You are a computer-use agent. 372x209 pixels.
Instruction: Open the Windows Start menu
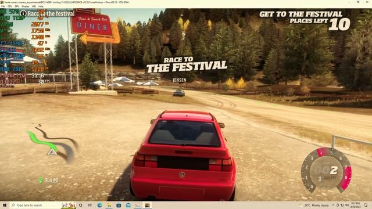pos(5,205)
